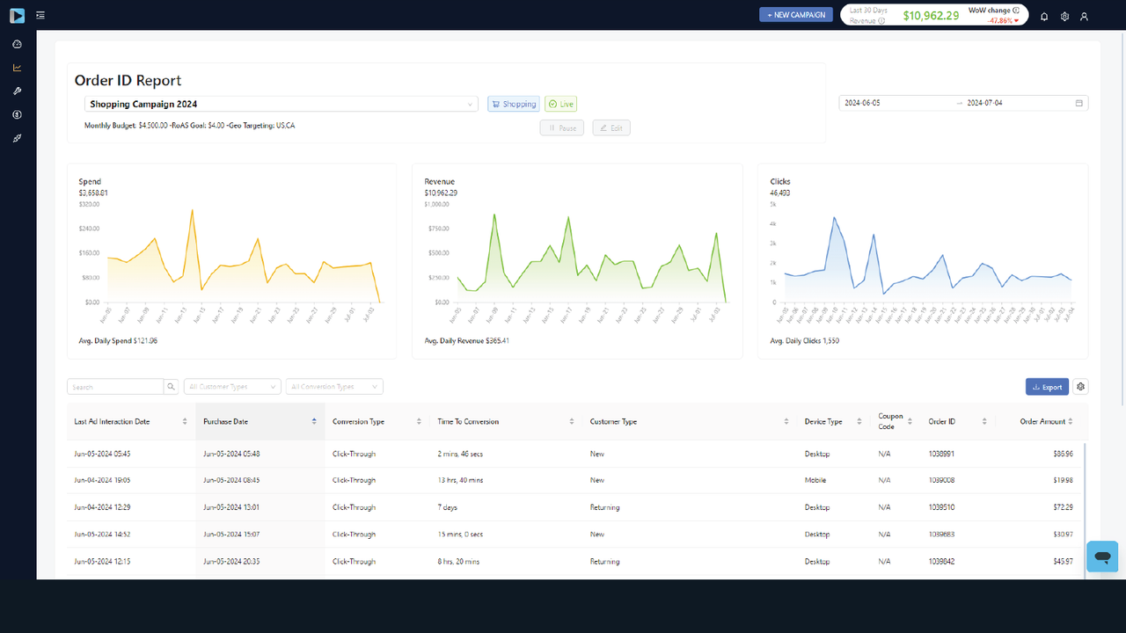Open the line chart reports icon in sidebar
The width and height of the screenshot is (1126, 633).
tap(18, 68)
